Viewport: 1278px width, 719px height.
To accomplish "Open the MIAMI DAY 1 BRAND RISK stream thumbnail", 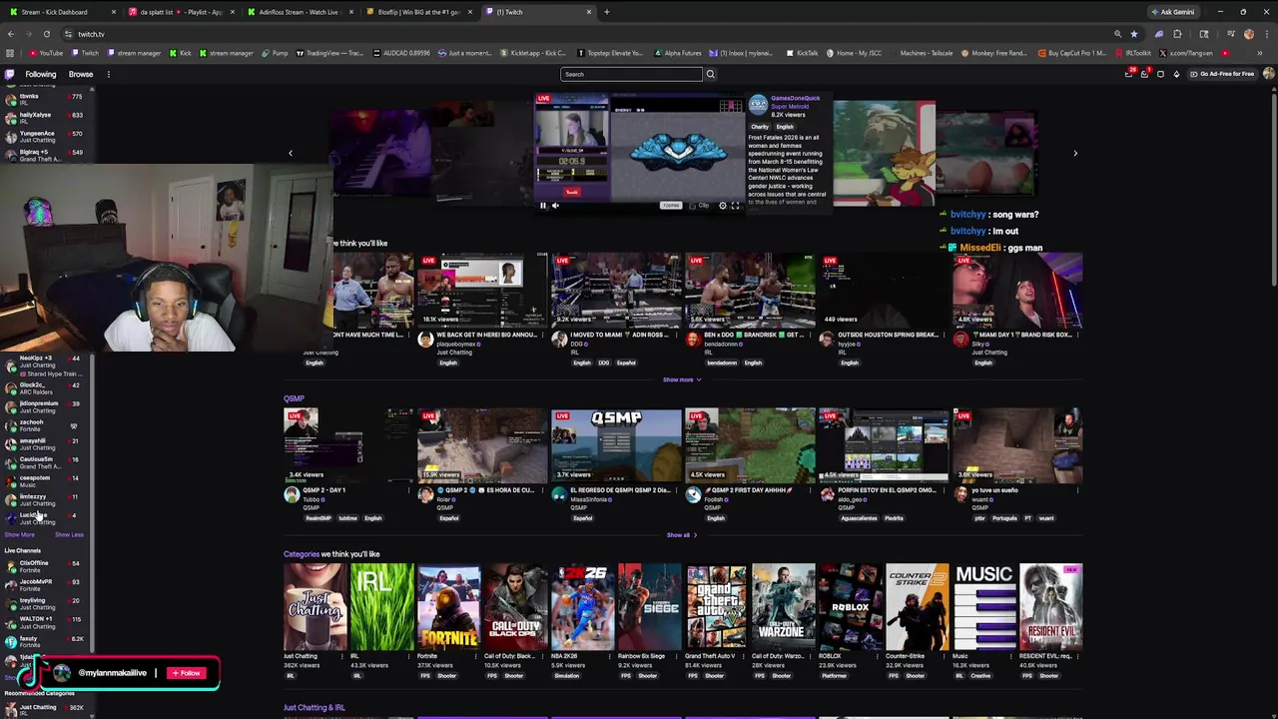I will 1017,291.
